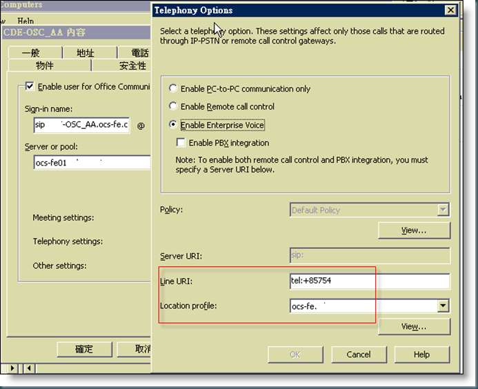Select Enable Remote call control option
478x389 pixels.
point(172,107)
